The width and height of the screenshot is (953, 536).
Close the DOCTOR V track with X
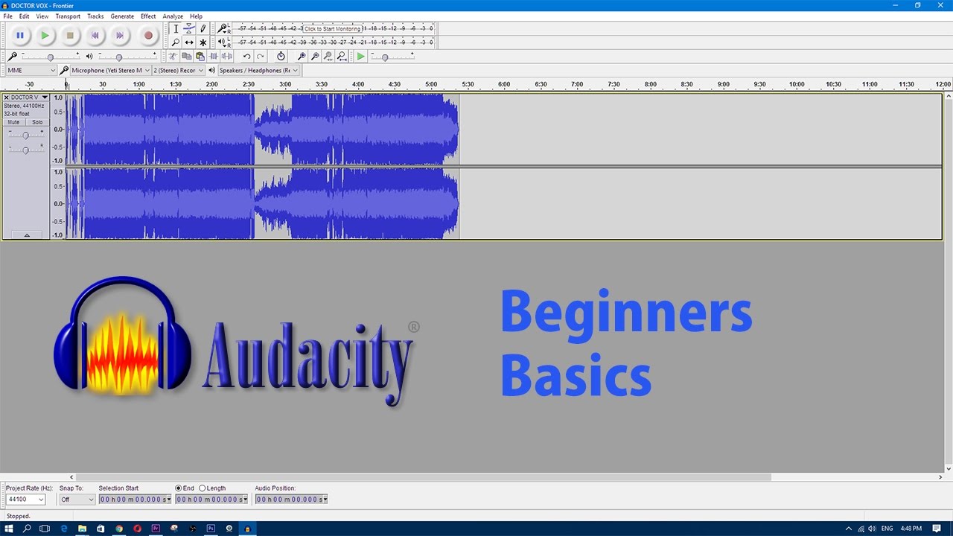coord(7,98)
